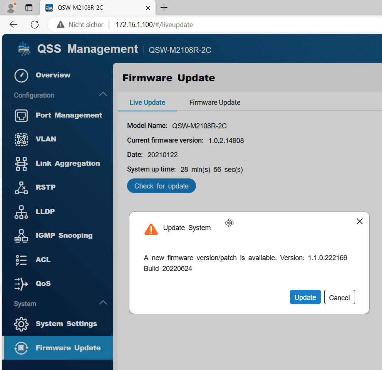382x370 pixels.
Task: Switch to the Live Update tab
Action: [147, 103]
